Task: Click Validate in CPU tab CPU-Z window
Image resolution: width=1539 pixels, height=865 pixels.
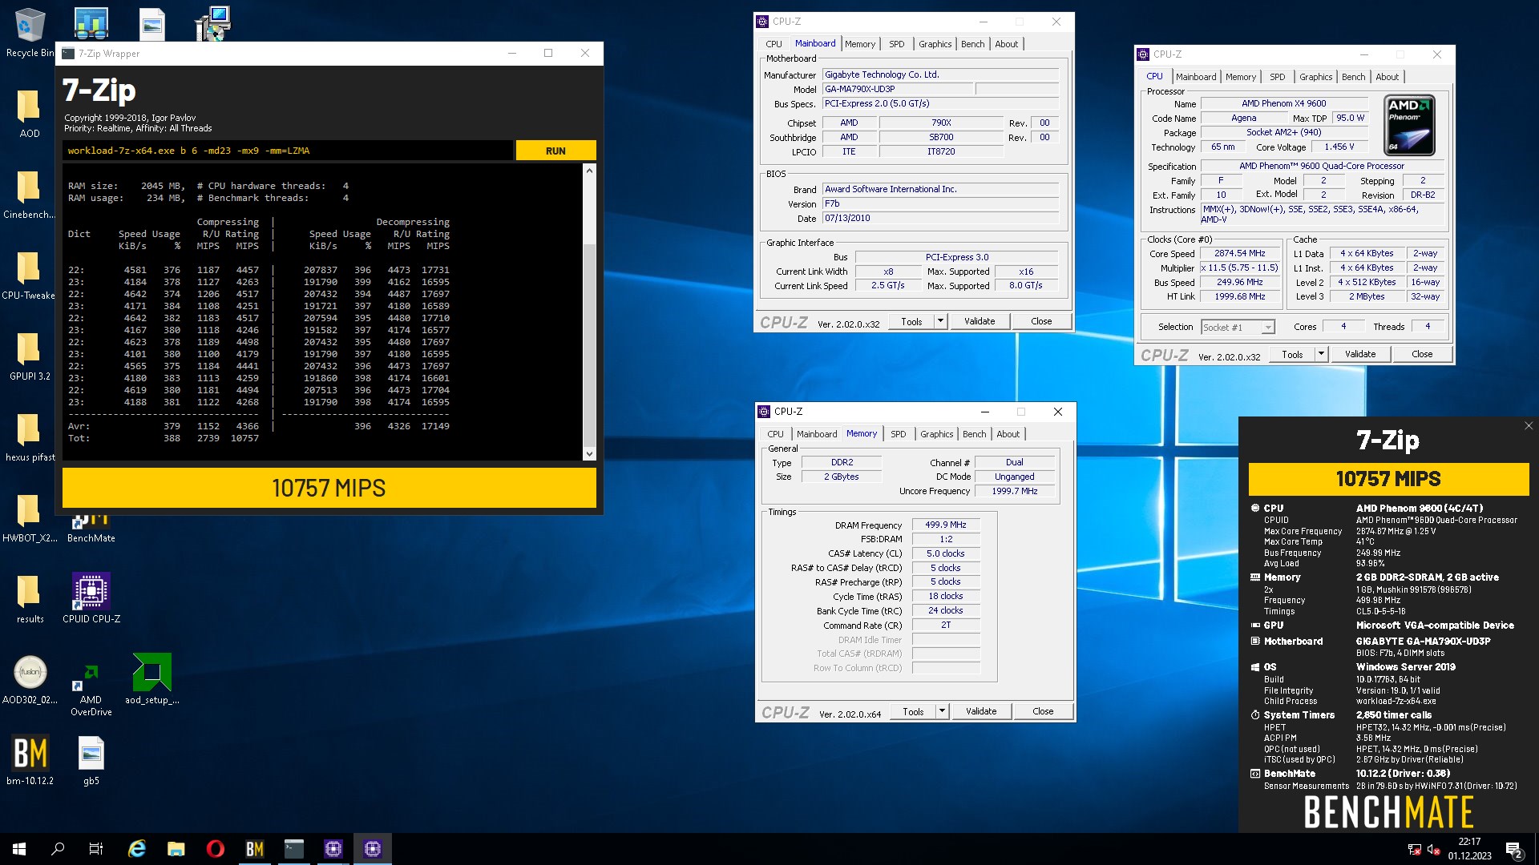Action: 1360,354
